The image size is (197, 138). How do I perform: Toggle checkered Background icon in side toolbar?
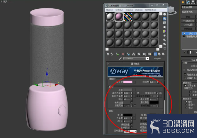pos(165,23)
